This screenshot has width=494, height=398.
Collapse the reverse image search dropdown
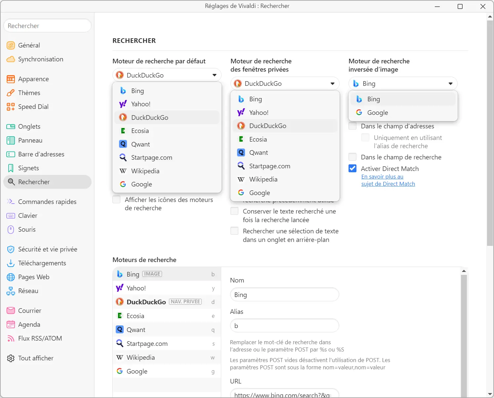[403, 83]
